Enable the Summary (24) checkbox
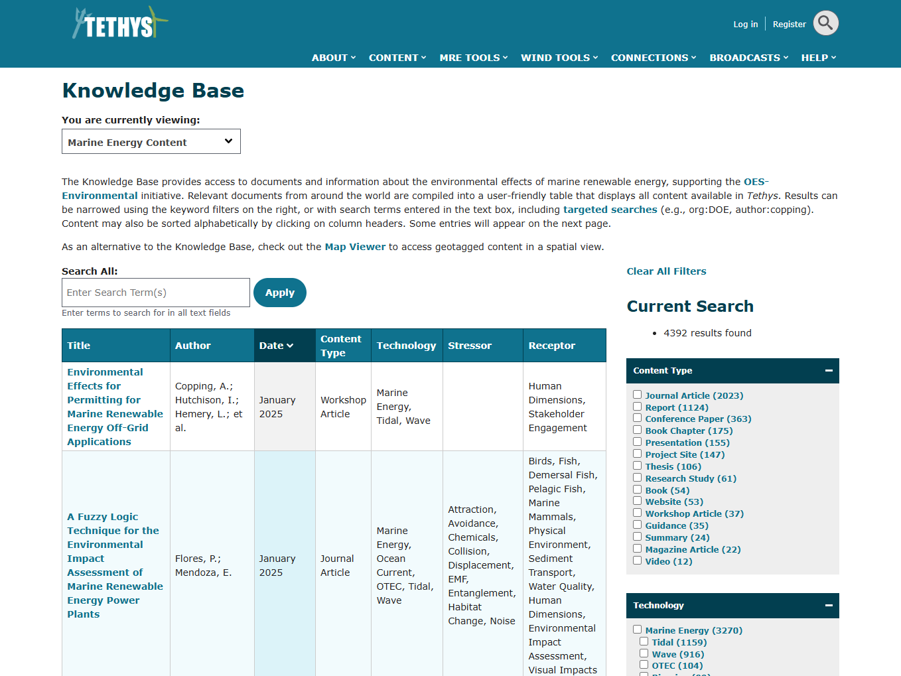The image size is (901, 676). 637,537
